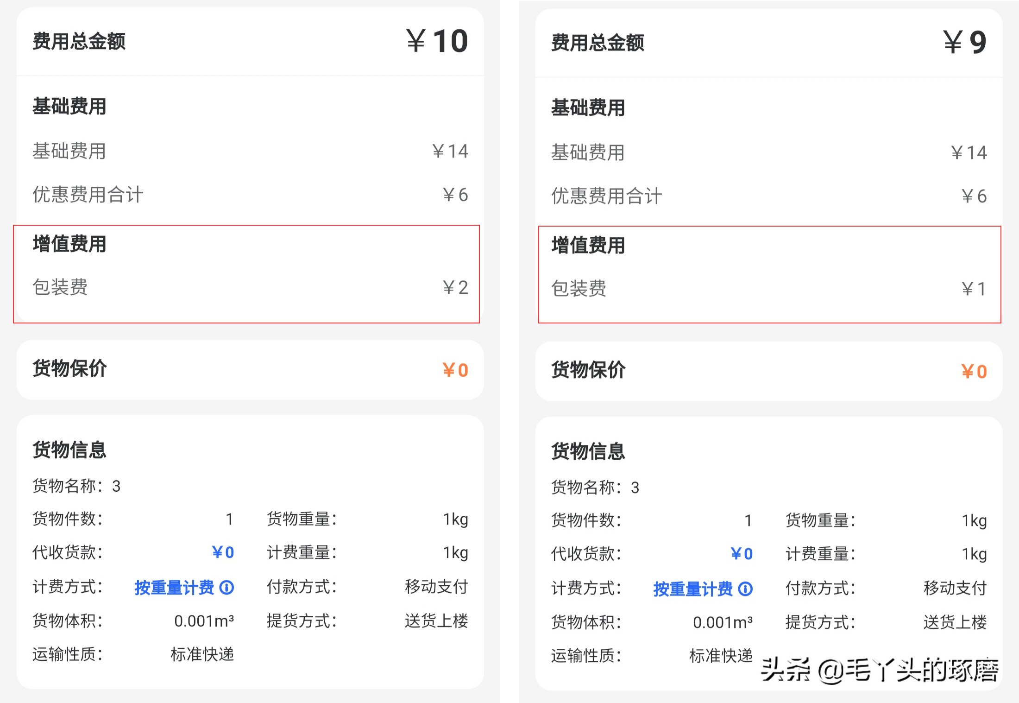
Task: Expand the 货物信息 section in left panel
Action: click(x=69, y=449)
